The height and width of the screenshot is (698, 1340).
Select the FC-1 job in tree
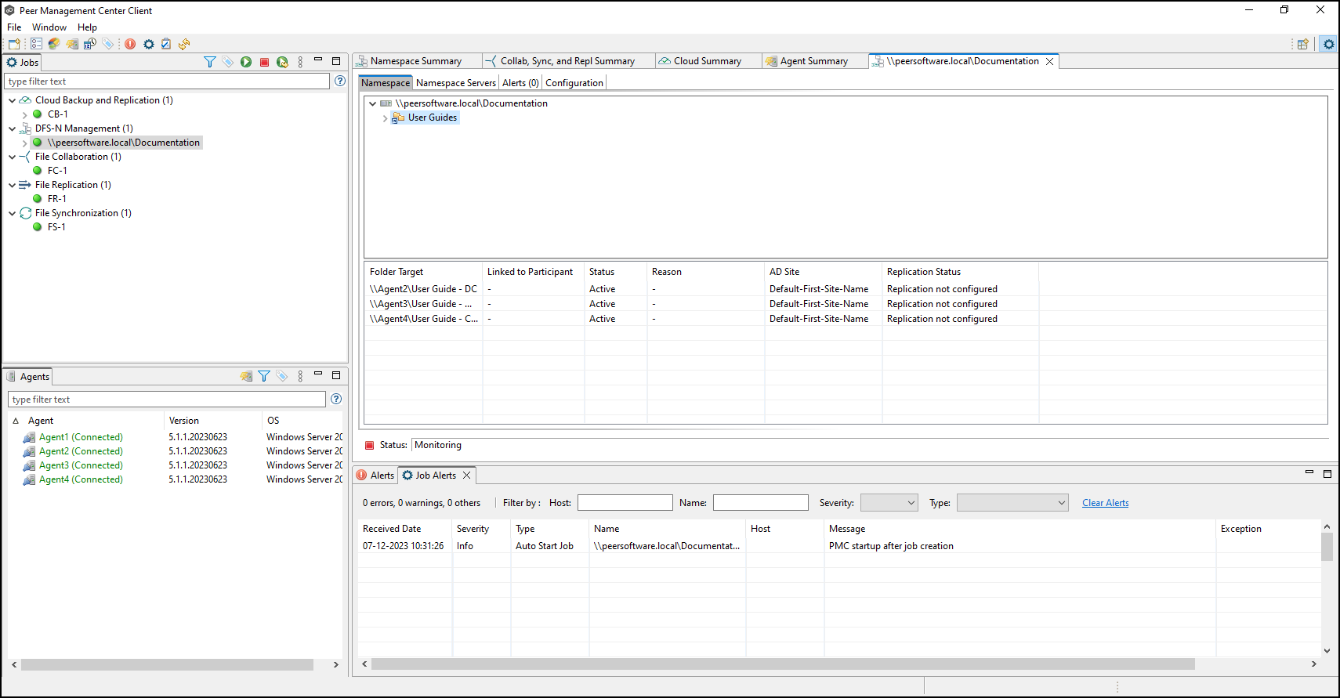(57, 171)
